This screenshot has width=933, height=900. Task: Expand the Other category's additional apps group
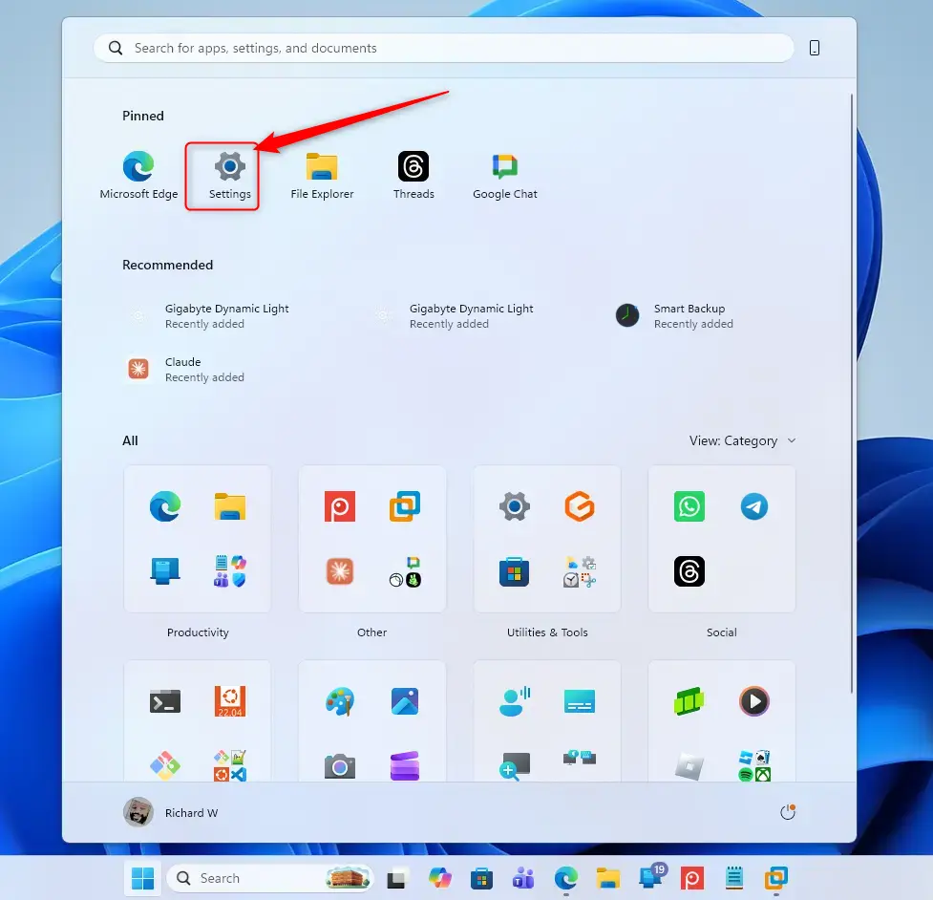[405, 571]
